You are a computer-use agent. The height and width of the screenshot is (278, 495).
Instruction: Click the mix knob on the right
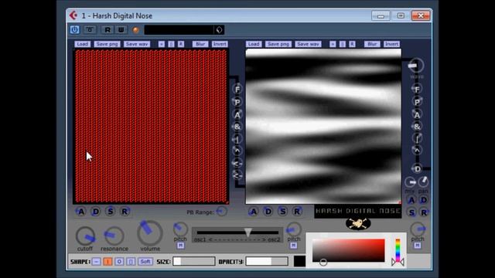click(x=410, y=182)
